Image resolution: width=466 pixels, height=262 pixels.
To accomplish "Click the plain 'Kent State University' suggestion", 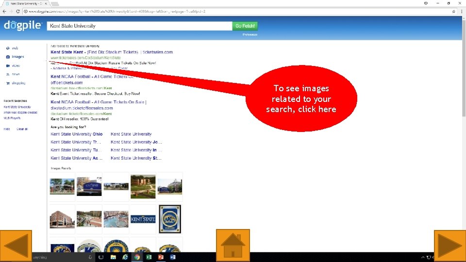I will (131, 134).
